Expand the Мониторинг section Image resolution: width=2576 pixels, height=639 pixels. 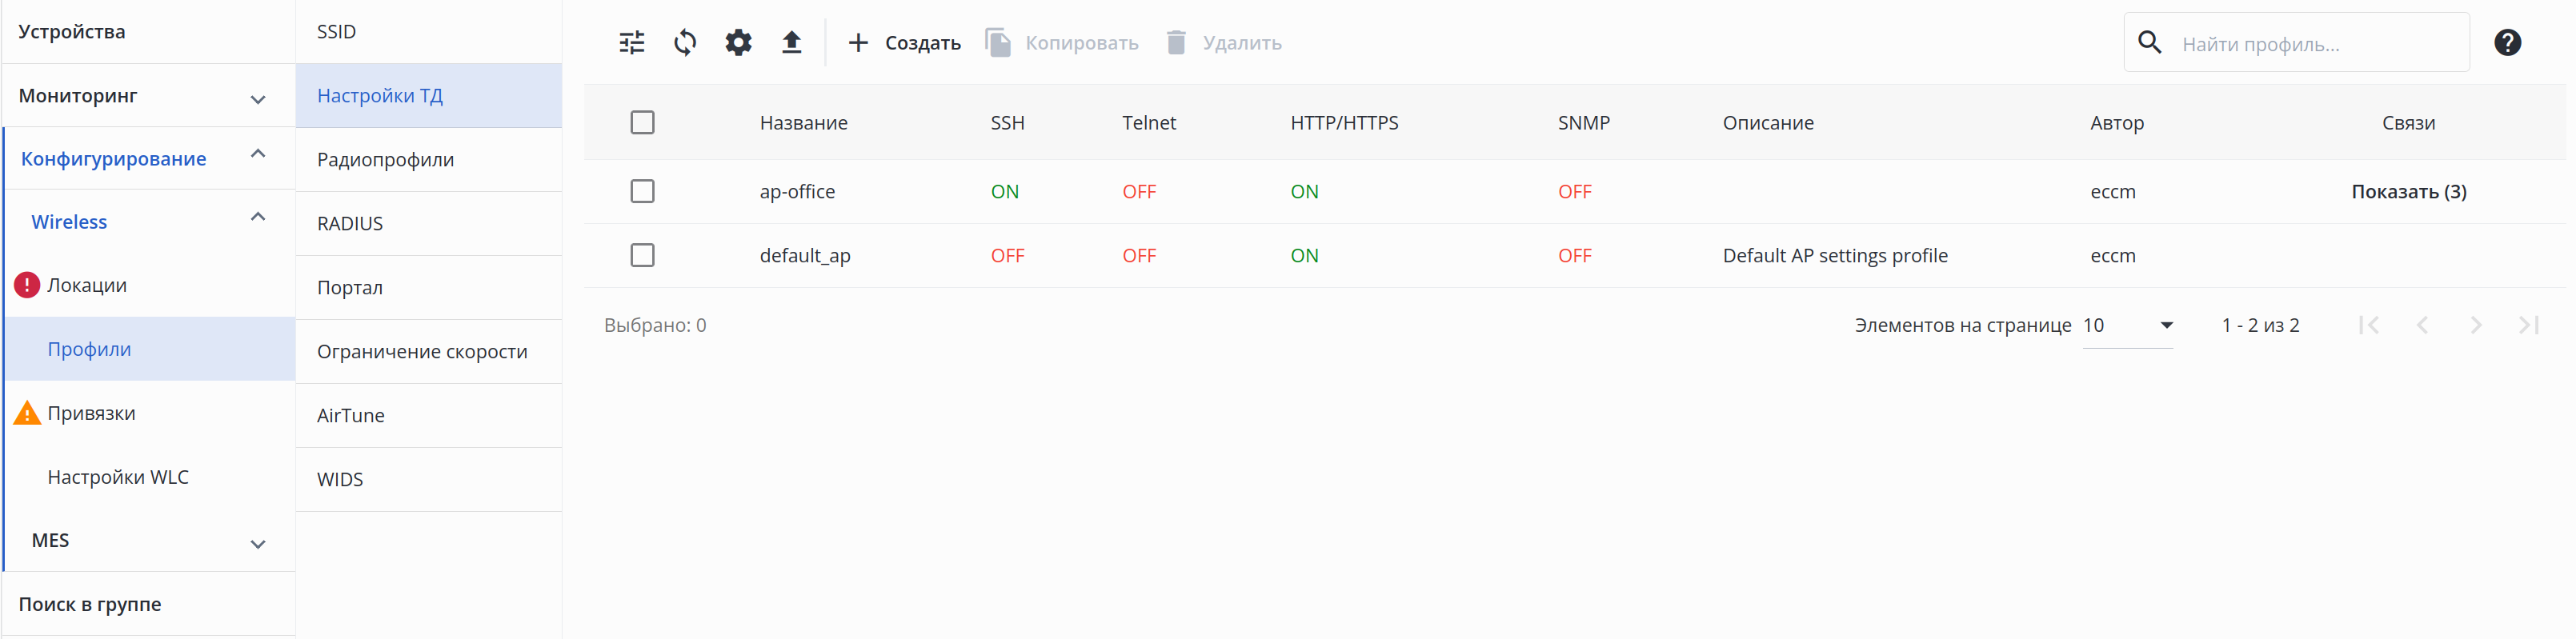click(x=257, y=98)
